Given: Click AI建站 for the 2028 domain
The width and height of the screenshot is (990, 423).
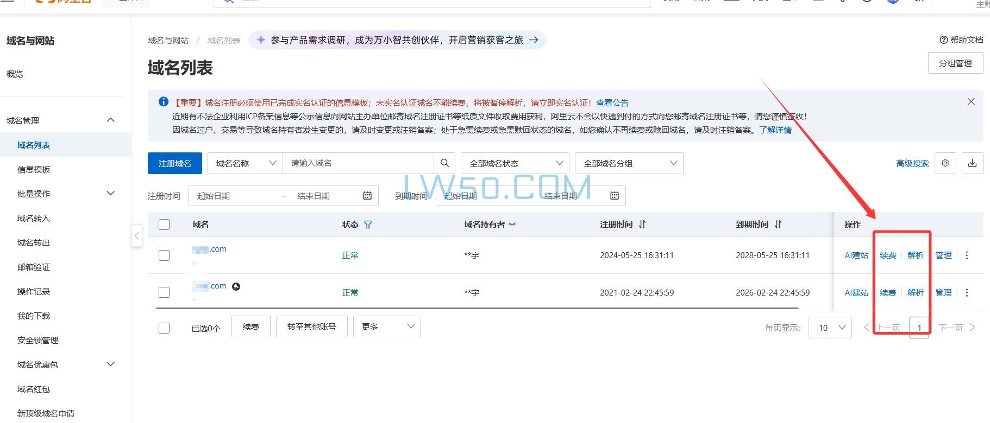Looking at the screenshot, I should [856, 255].
